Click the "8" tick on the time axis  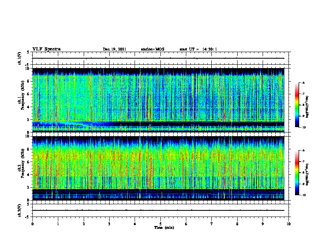237,224
